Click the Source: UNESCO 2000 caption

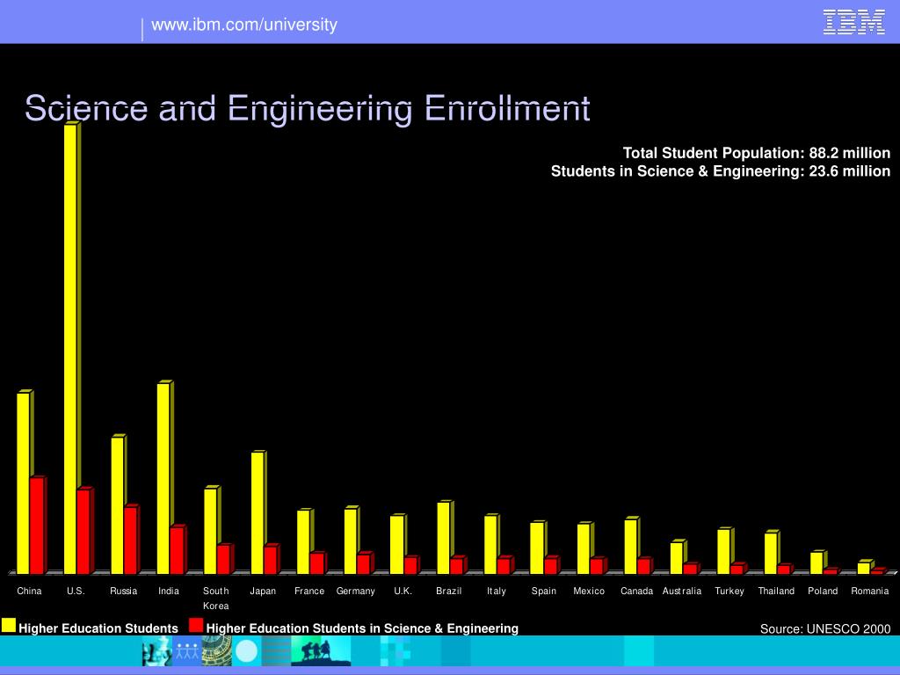tap(824, 628)
